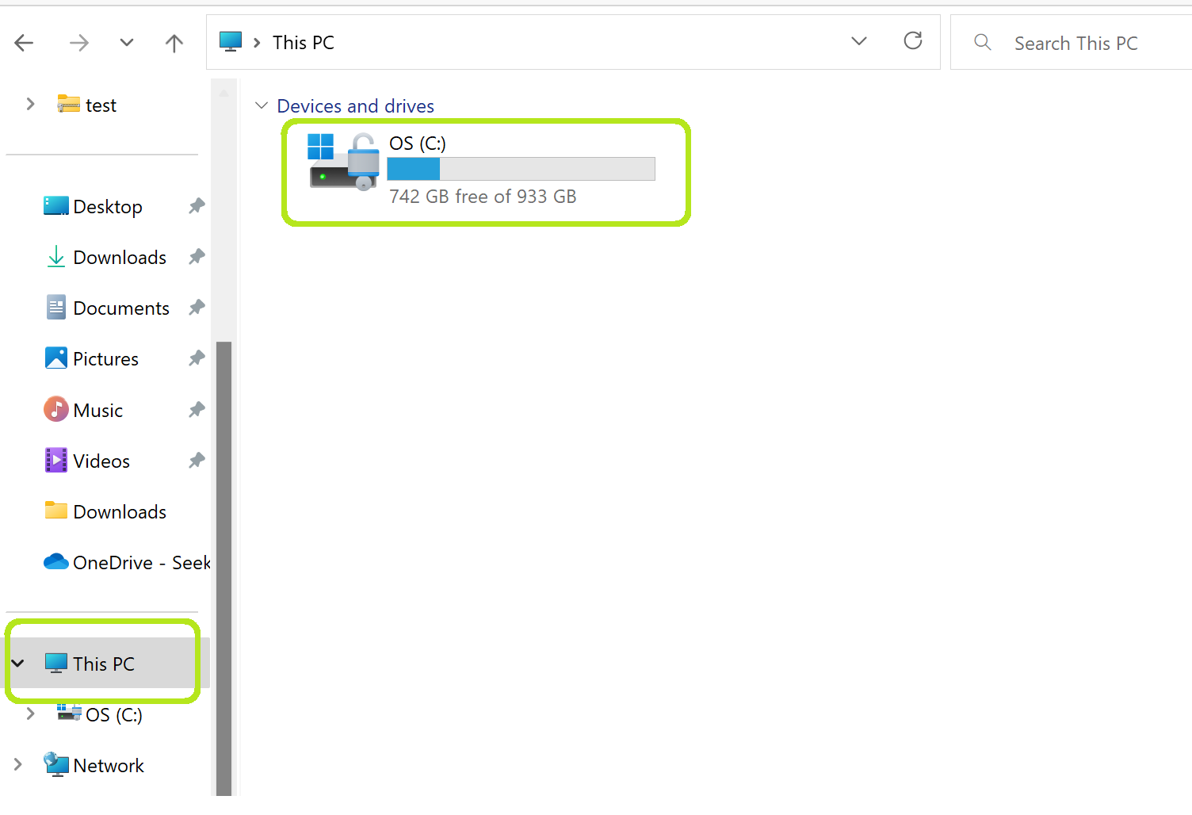
Task: Open the address bar history dropdown
Action: click(x=859, y=41)
